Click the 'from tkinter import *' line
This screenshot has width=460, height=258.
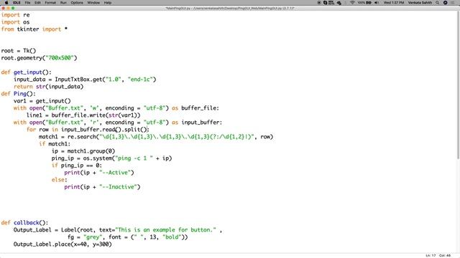point(34,29)
